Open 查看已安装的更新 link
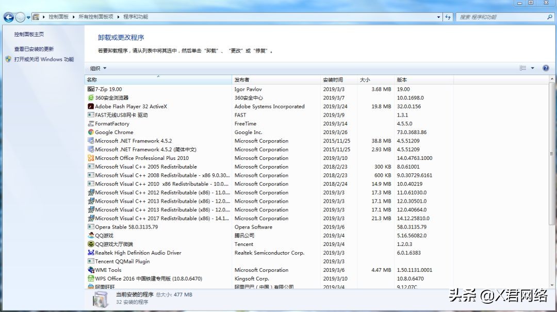The height and width of the screenshot is (312, 557). tap(34, 50)
